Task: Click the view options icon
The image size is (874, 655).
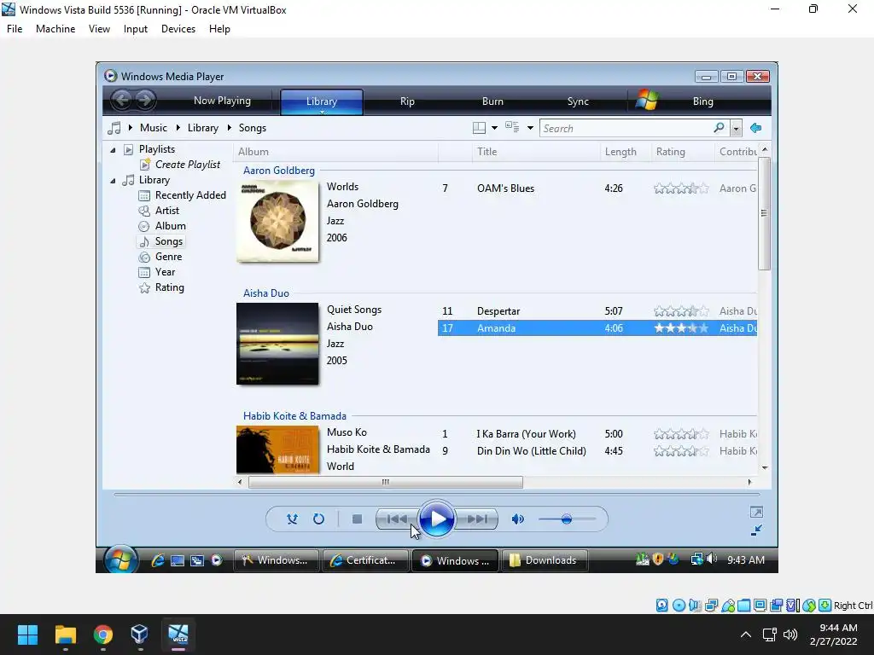Action: pyautogui.click(x=512, y=128)
